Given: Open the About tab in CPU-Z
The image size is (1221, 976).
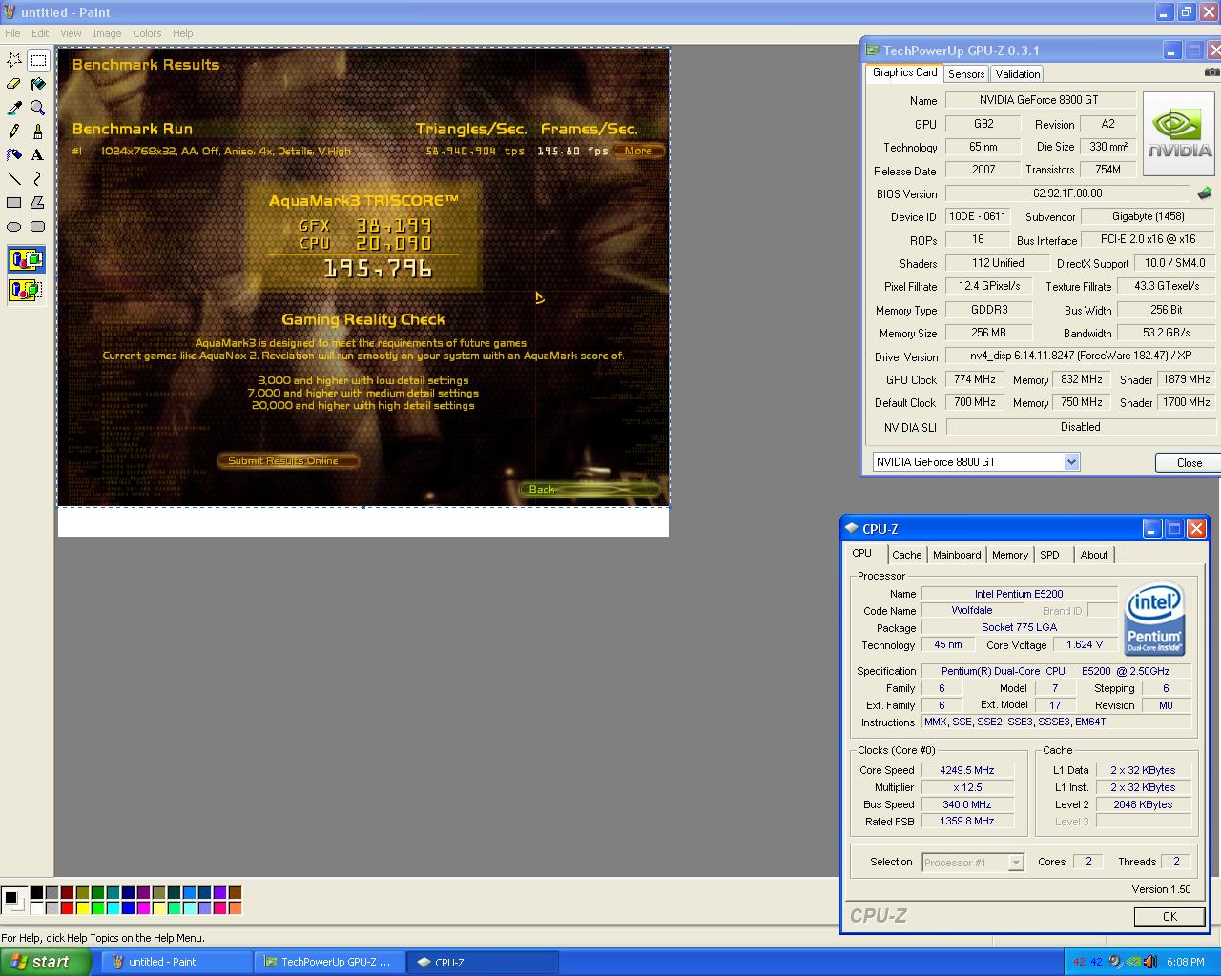Looking at the screenshot, I should 1094,555.
